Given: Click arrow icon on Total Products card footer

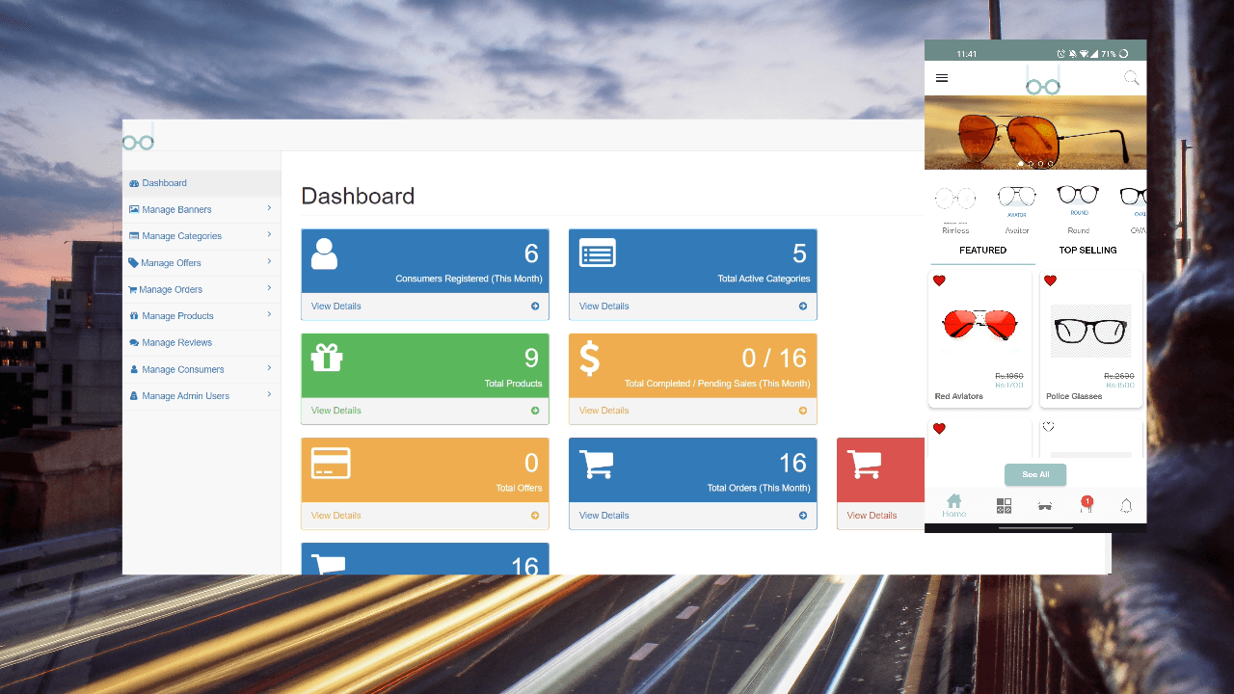Looking at the screenshot, I should click(x=535, y=411).
